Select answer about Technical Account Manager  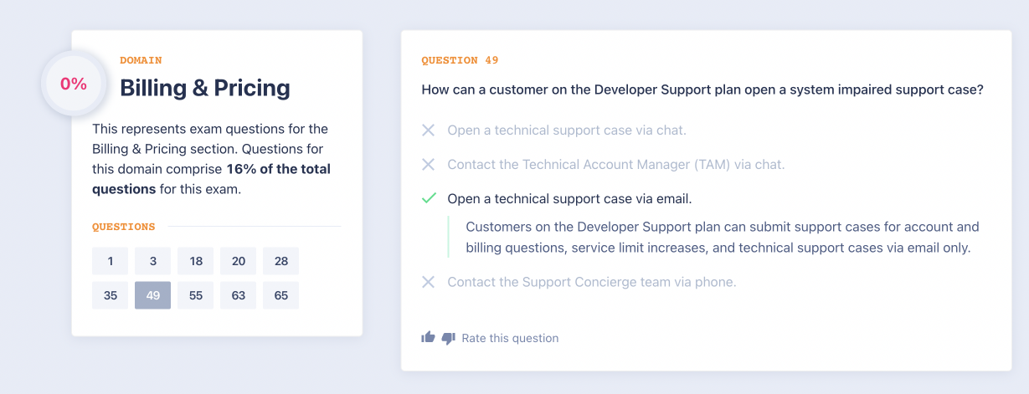[615, 165]
